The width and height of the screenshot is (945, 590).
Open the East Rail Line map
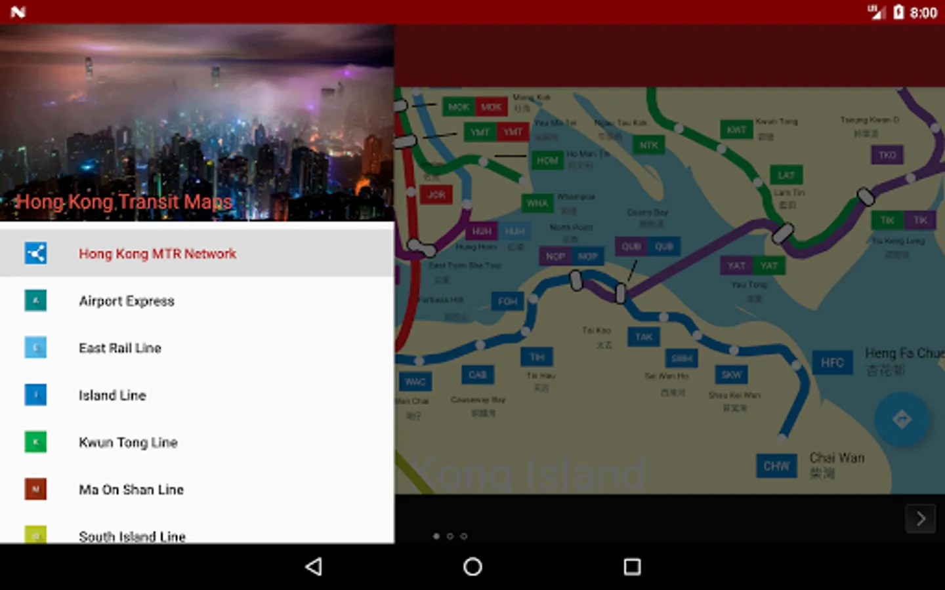tap(197, 348)
